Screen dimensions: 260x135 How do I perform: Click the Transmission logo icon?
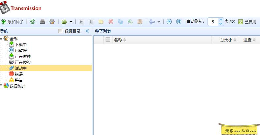pos(4,8)
